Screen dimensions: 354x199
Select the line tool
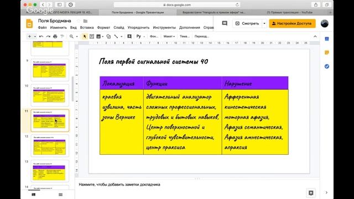pyautogui.click(x=116, y=36)
